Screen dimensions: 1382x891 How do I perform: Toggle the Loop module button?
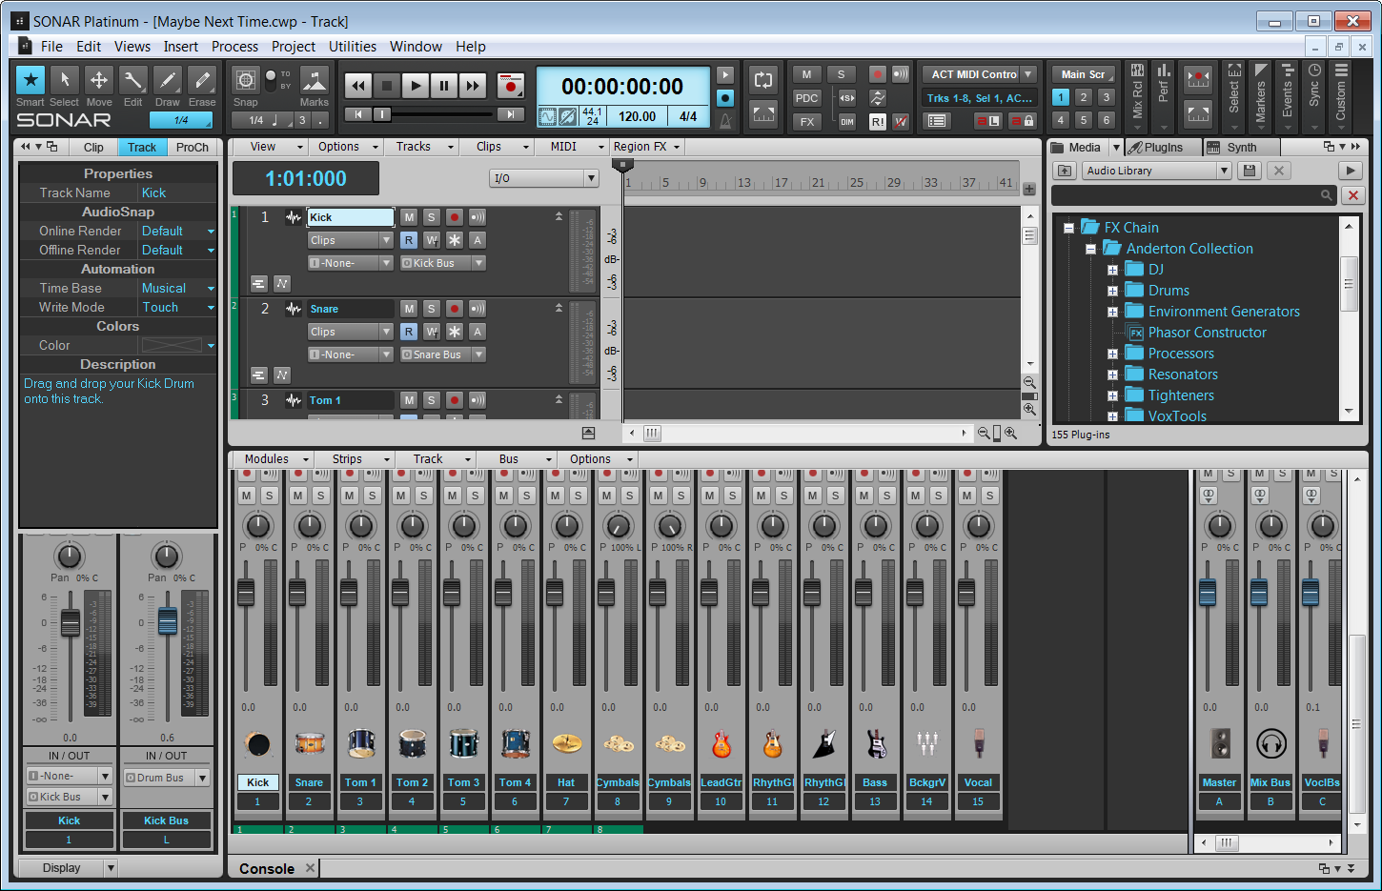763,81
